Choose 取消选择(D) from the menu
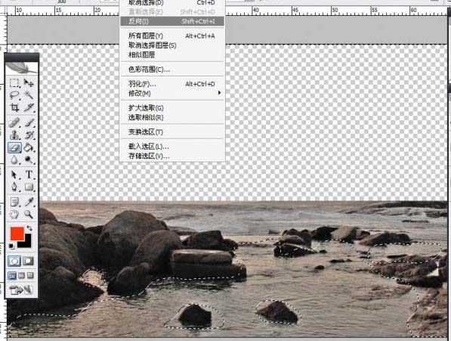The width and height of the screenshot is (451, 341). tap(172, 3)
